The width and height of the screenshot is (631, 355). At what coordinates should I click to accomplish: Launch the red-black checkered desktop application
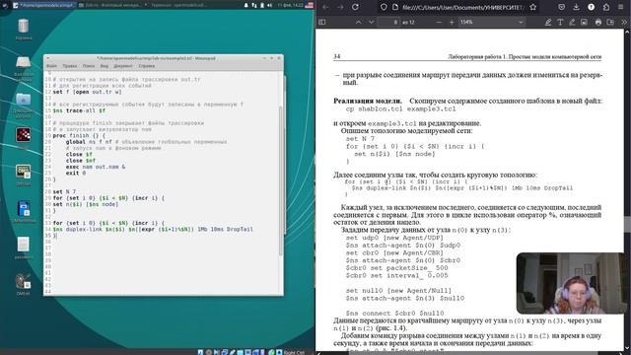click(x=23, y=135)
